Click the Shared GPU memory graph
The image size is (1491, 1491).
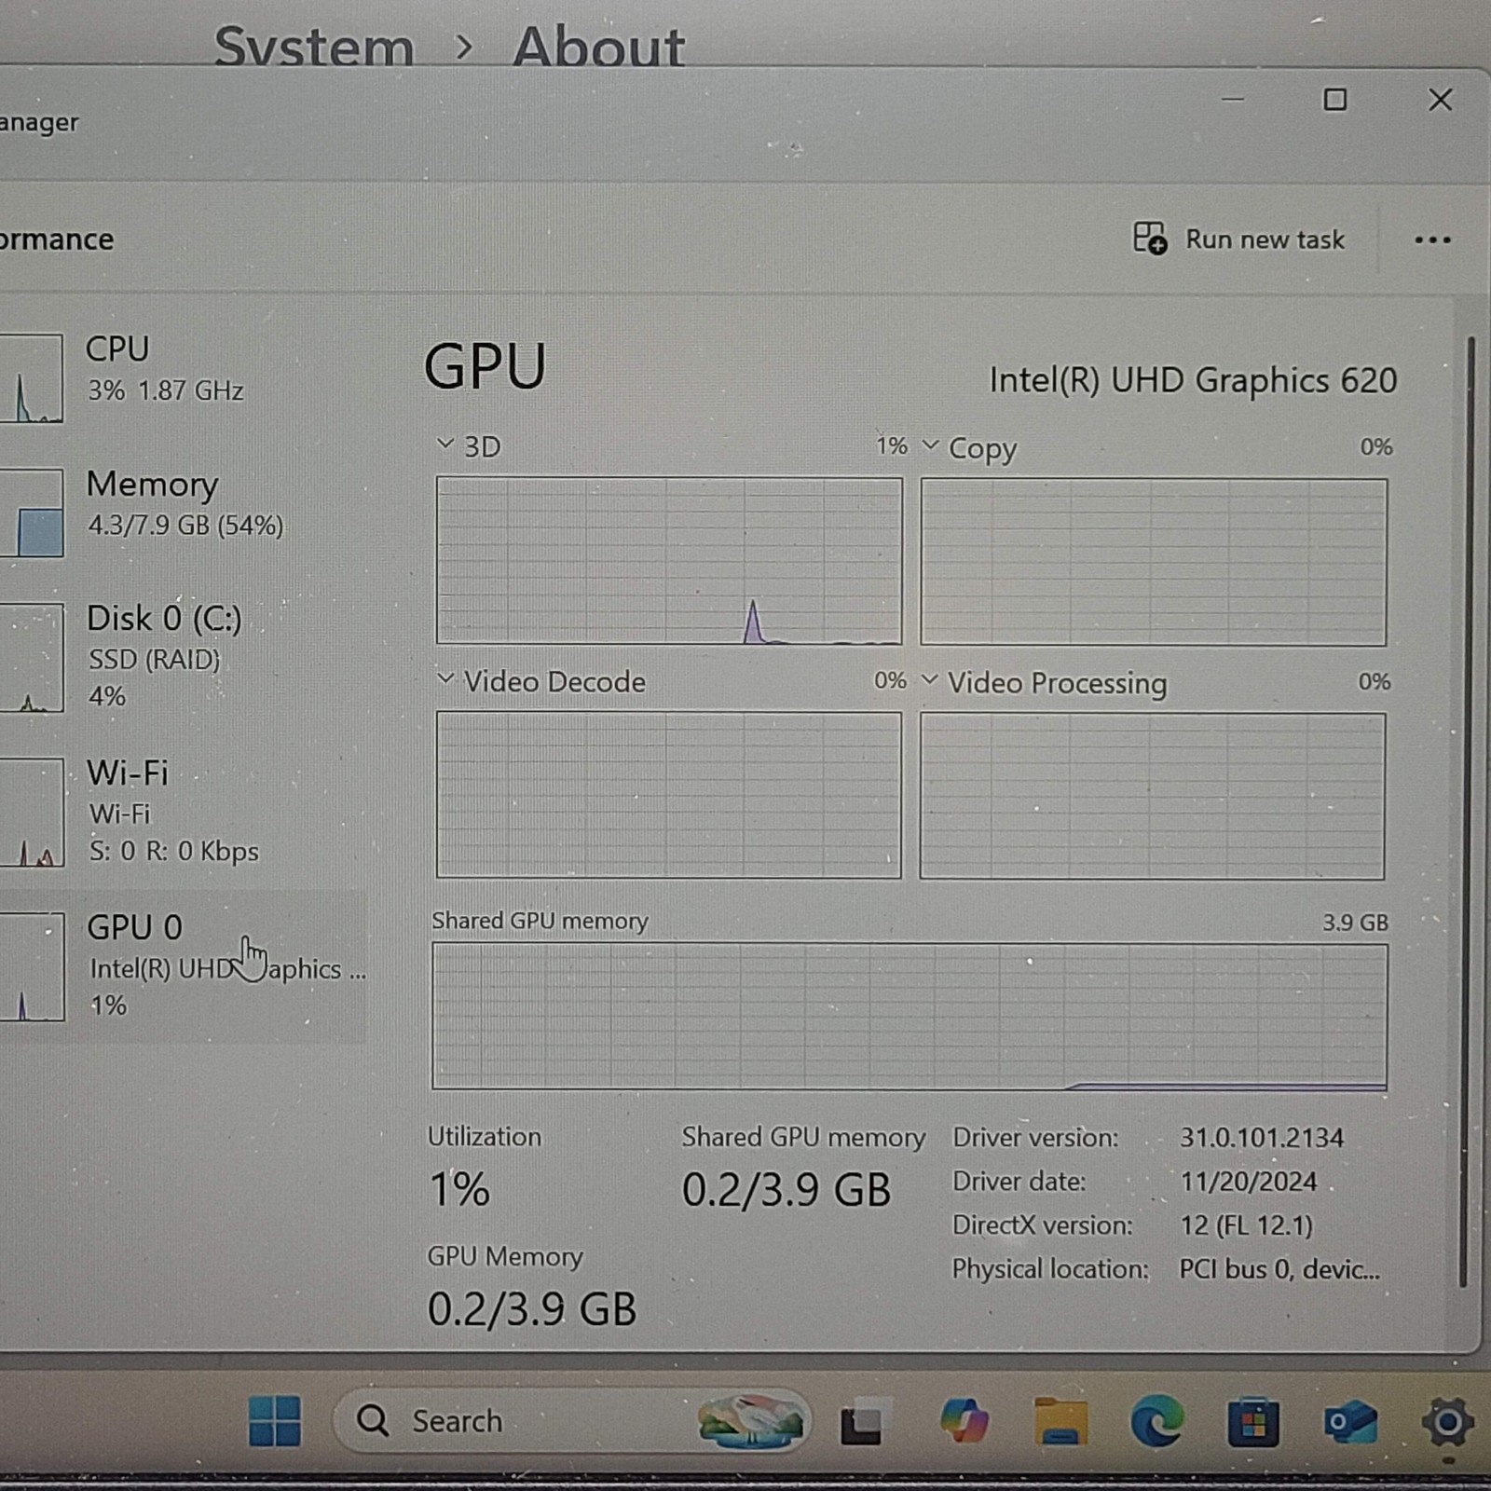[910, 1016]
